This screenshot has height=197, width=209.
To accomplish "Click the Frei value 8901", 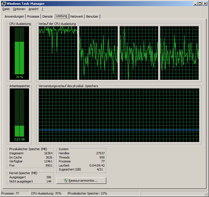I will (49, 165).
